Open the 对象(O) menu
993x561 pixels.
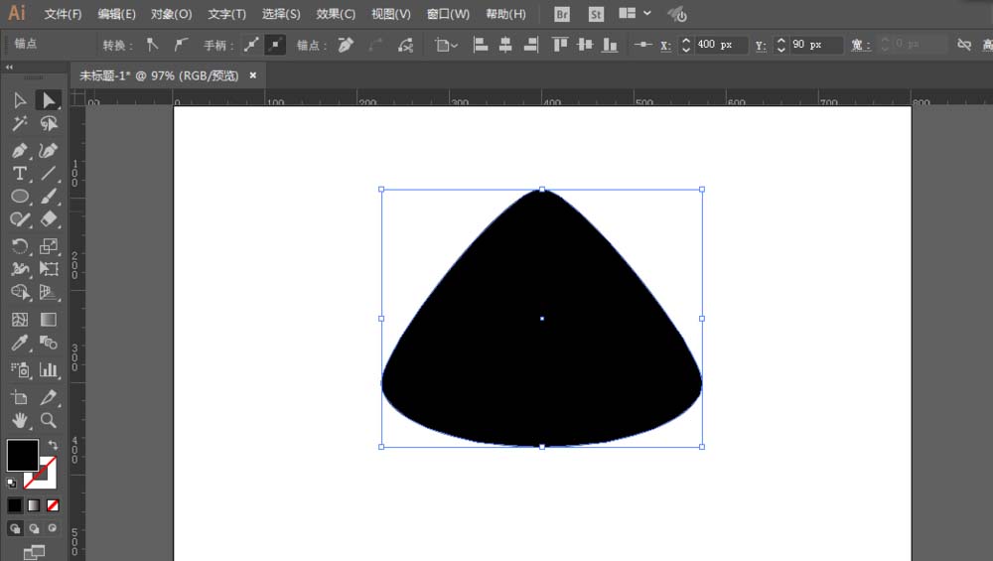[x=171, y=14]
